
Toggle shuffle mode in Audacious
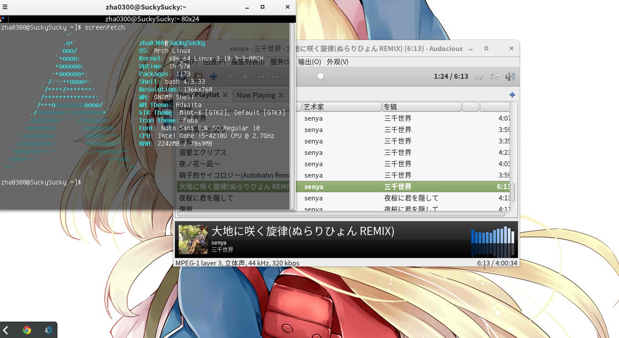pos(495,77)
